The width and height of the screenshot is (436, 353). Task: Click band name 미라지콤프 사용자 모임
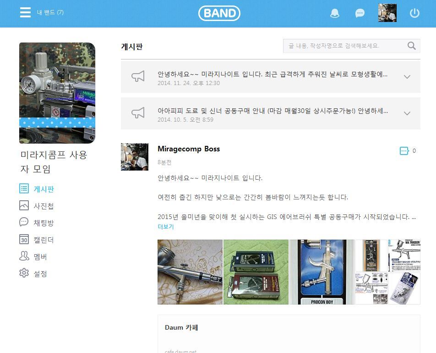[54, 162]
